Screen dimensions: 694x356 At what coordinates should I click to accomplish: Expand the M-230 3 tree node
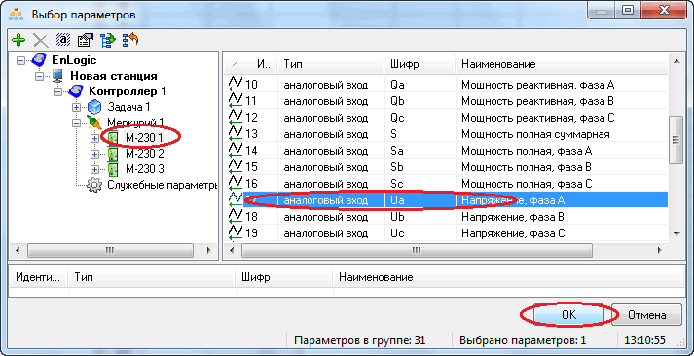pyautogui.click(x=94, y=169)
